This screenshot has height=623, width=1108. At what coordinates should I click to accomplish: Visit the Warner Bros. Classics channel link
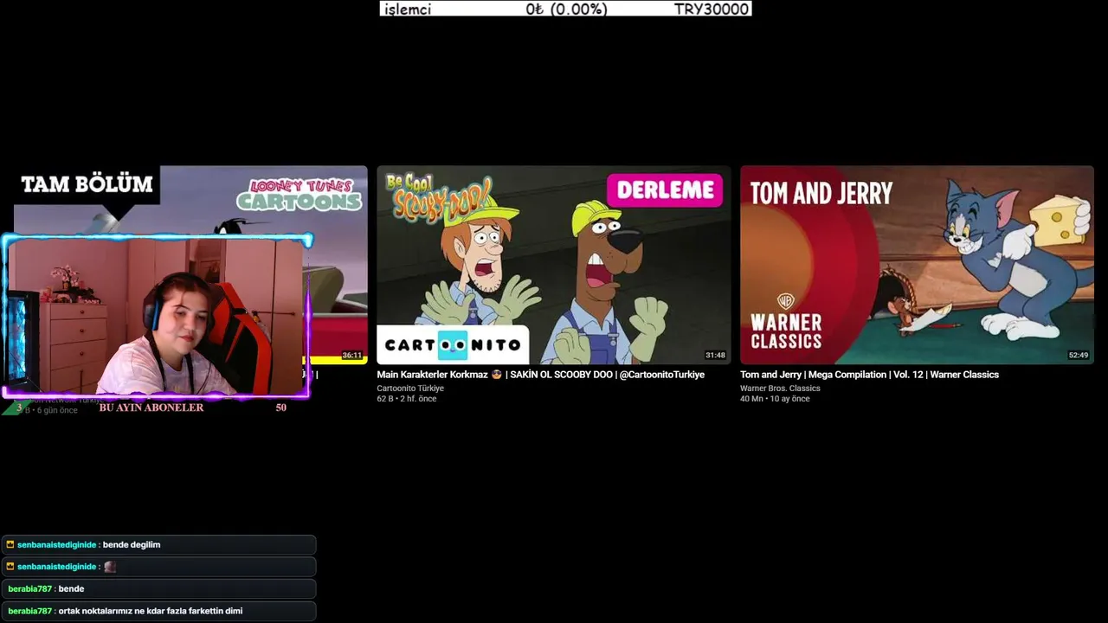coord(780,389)
